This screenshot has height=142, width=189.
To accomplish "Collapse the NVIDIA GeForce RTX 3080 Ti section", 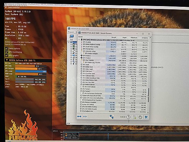I will tap(7, 60).
